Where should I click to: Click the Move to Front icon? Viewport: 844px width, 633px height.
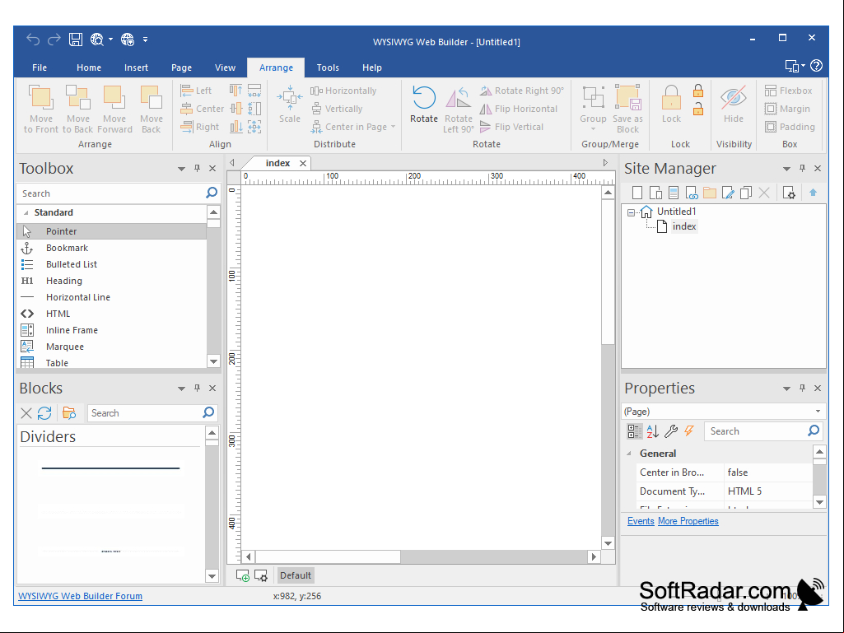(x=41, y=97)
